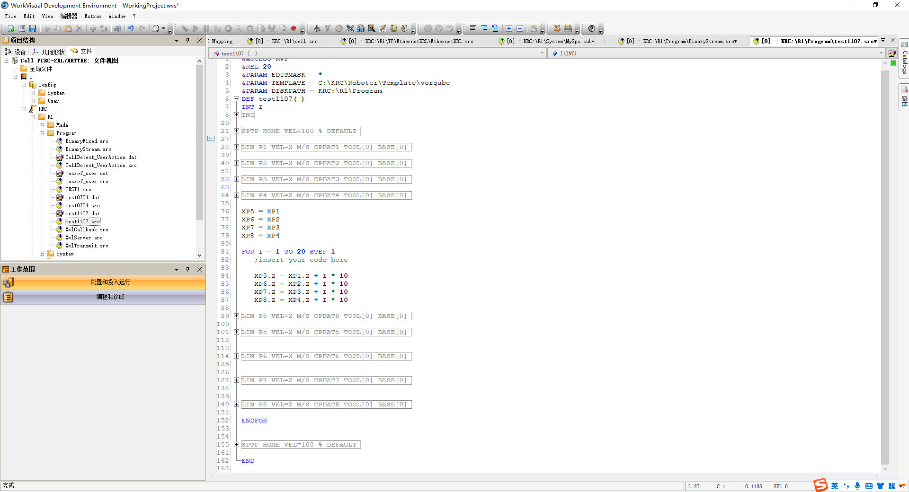Screen dimensions: 909x492
Task: Expand the INI fold in code
Action: [236, 114]
